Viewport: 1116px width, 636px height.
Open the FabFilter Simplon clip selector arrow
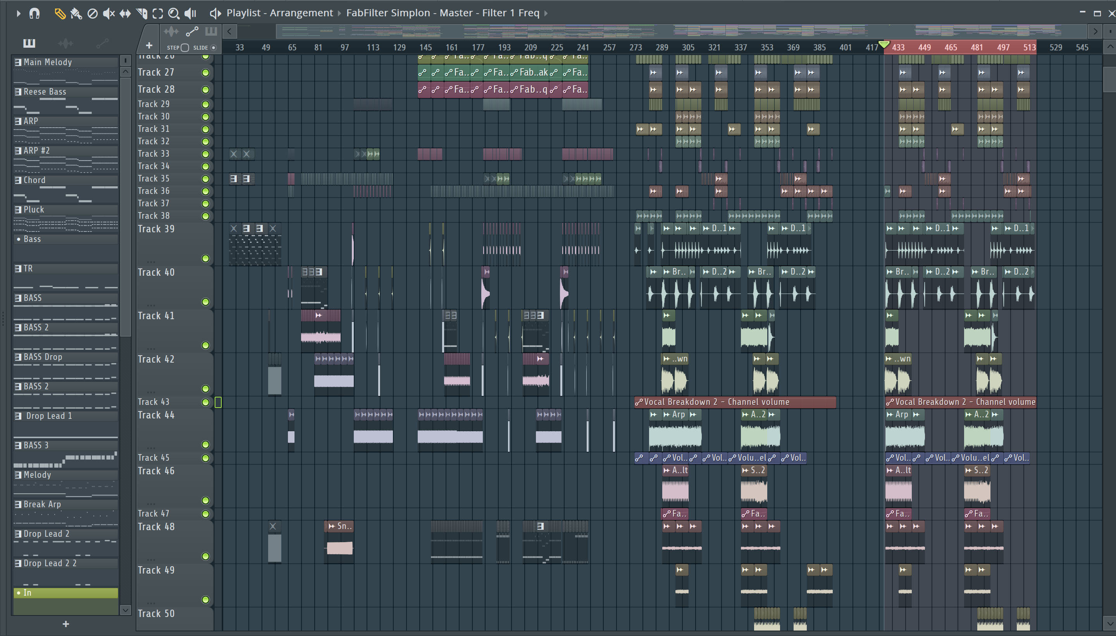tap(546, 14)
